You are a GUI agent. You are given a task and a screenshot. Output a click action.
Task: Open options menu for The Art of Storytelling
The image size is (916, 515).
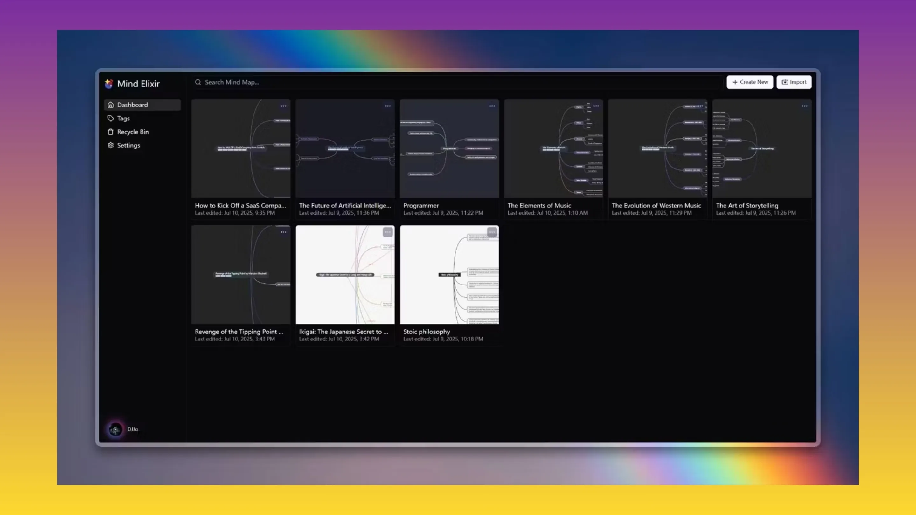[x=804, y=106]
